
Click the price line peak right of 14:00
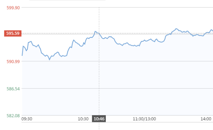211,30
